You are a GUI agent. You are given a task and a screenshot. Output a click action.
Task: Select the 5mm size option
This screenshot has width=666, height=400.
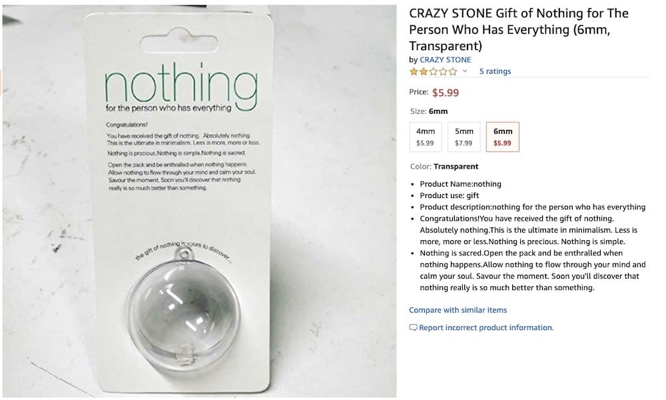[x=464, y=137]
